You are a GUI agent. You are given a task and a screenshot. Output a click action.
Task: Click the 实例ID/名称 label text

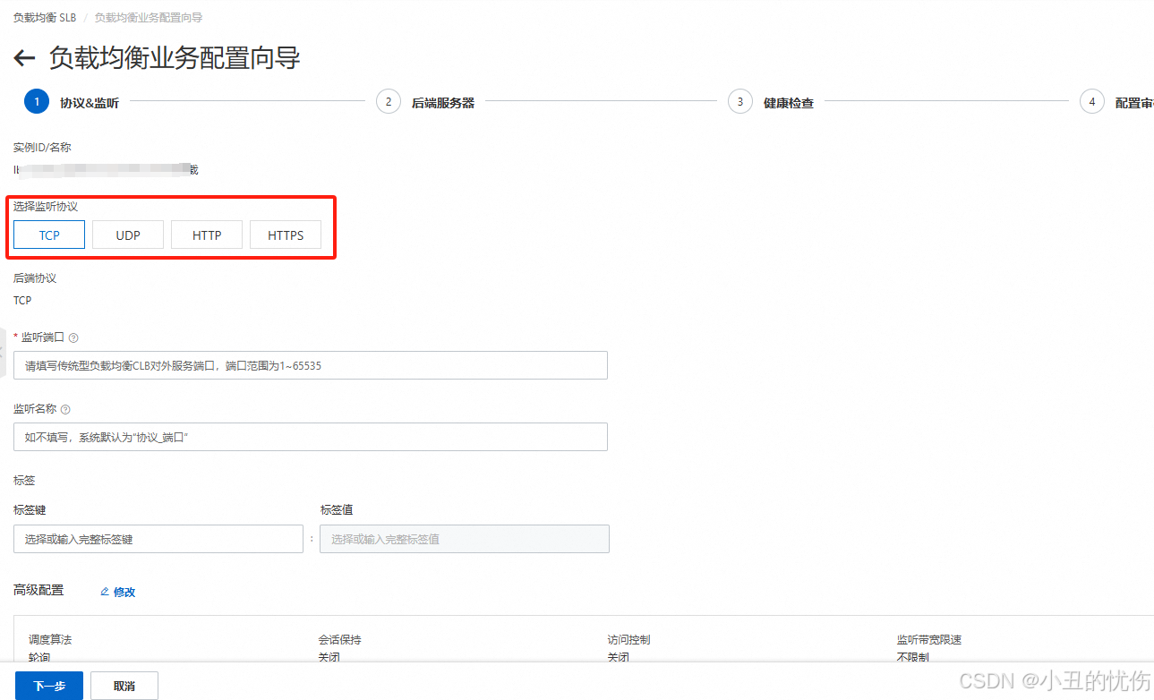pyautogui.click(x=41, y=147)
